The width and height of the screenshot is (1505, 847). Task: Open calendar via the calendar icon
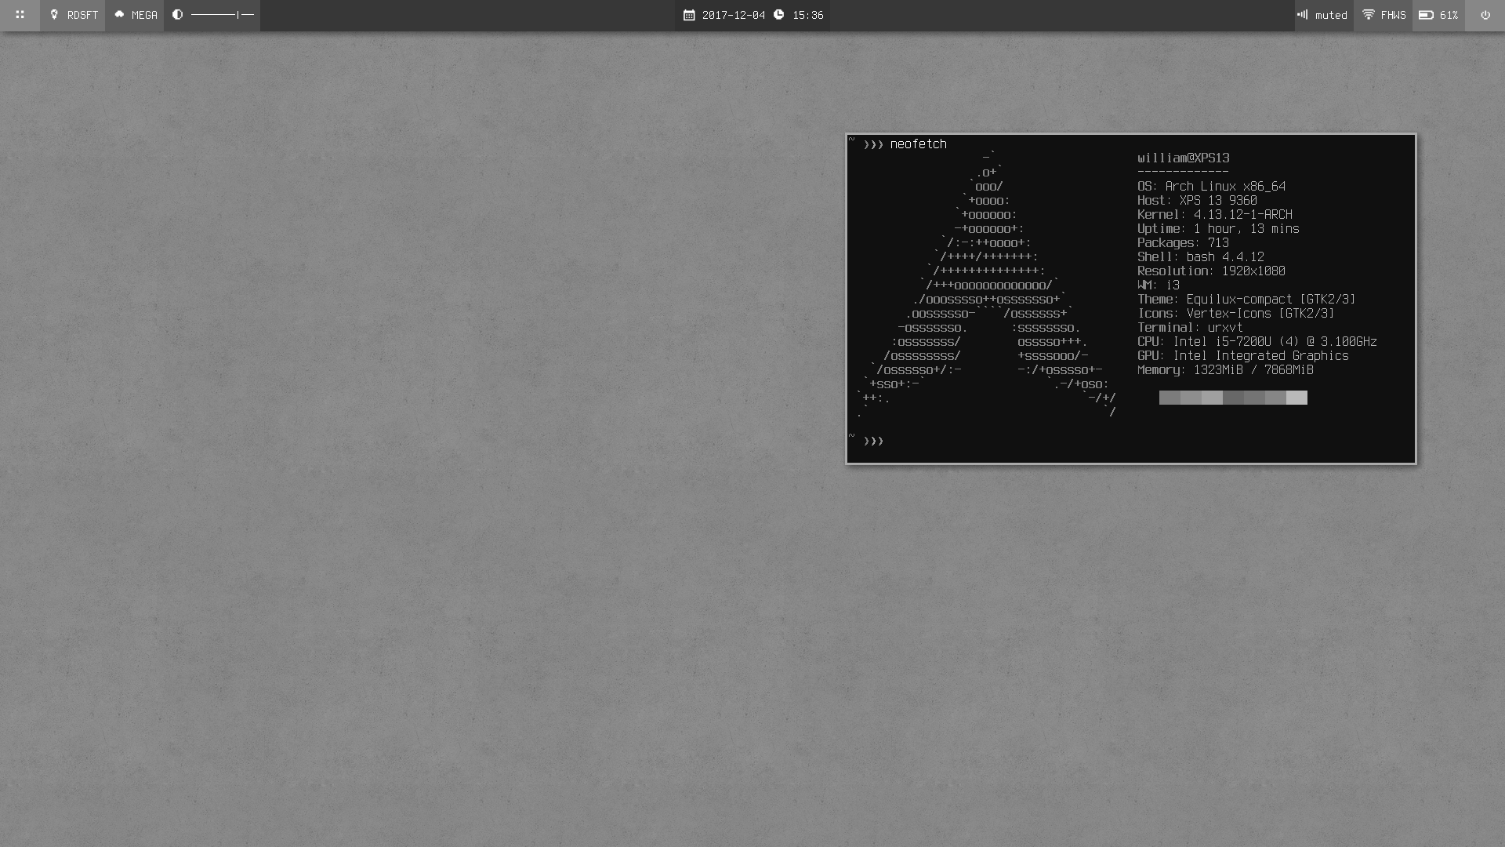click(689, 15)
